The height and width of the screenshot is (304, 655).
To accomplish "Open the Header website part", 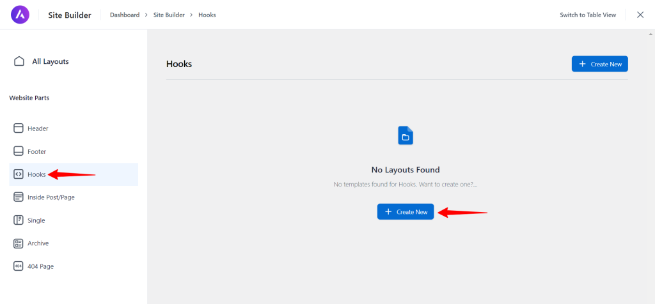I will (74, 128).
